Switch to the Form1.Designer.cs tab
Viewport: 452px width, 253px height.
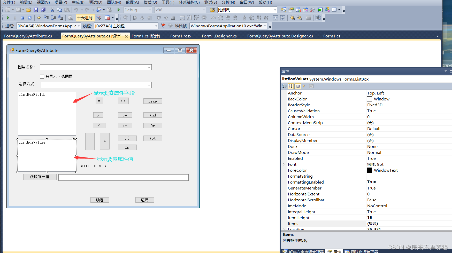[219, 36]
